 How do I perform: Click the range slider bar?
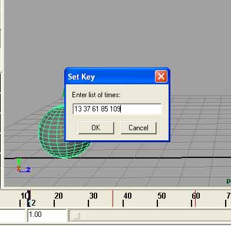pos(150,216)
